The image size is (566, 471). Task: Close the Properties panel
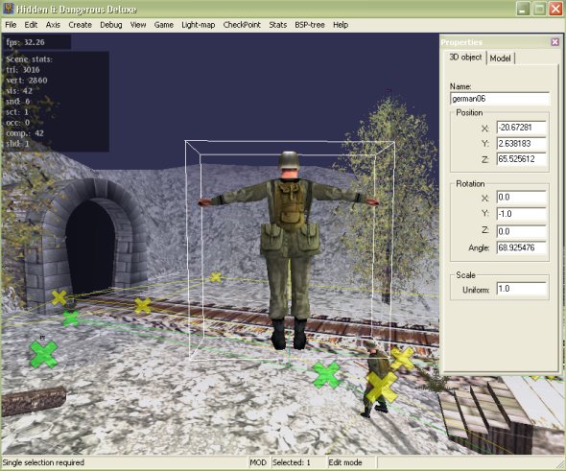click(555, 42)
